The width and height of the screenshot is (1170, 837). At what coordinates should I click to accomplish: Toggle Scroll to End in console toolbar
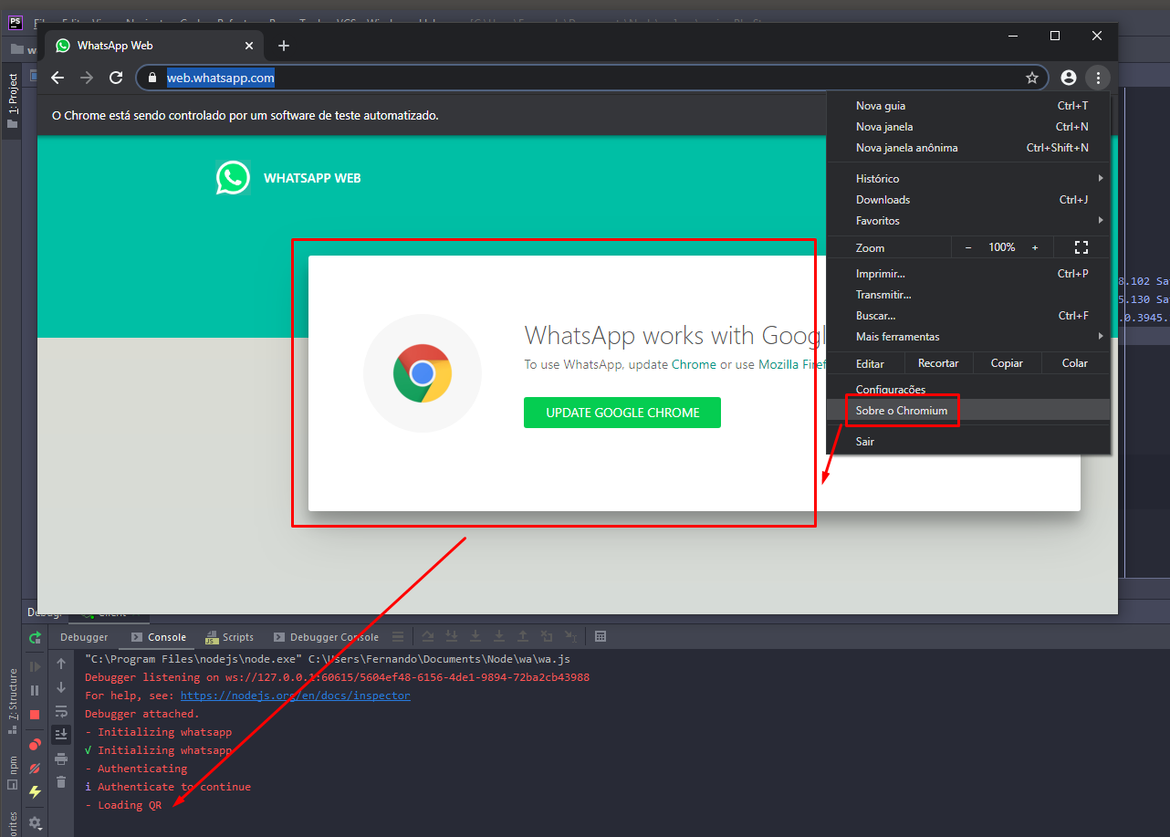[61, 734]
